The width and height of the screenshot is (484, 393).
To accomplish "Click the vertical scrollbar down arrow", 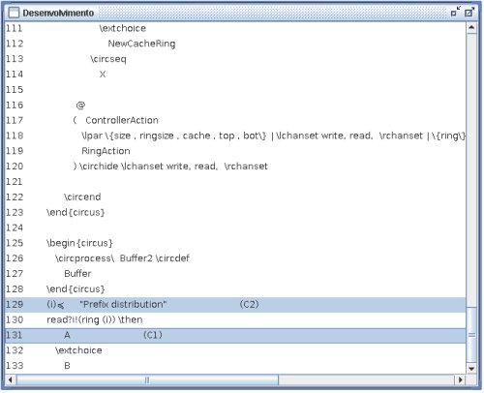I will tap(471, 368).
